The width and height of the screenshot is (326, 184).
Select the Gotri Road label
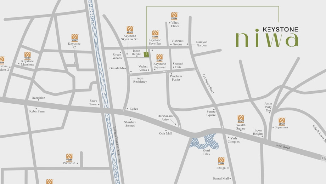pyautogui.click(x=283, y=146)
